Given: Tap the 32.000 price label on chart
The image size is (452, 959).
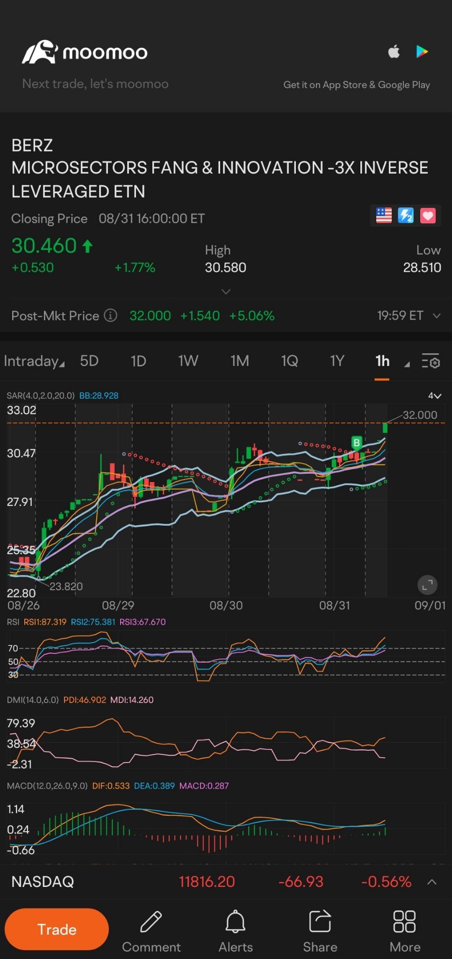Looking at the screenshot, I should pyautogui.click(x=420, y=415).
